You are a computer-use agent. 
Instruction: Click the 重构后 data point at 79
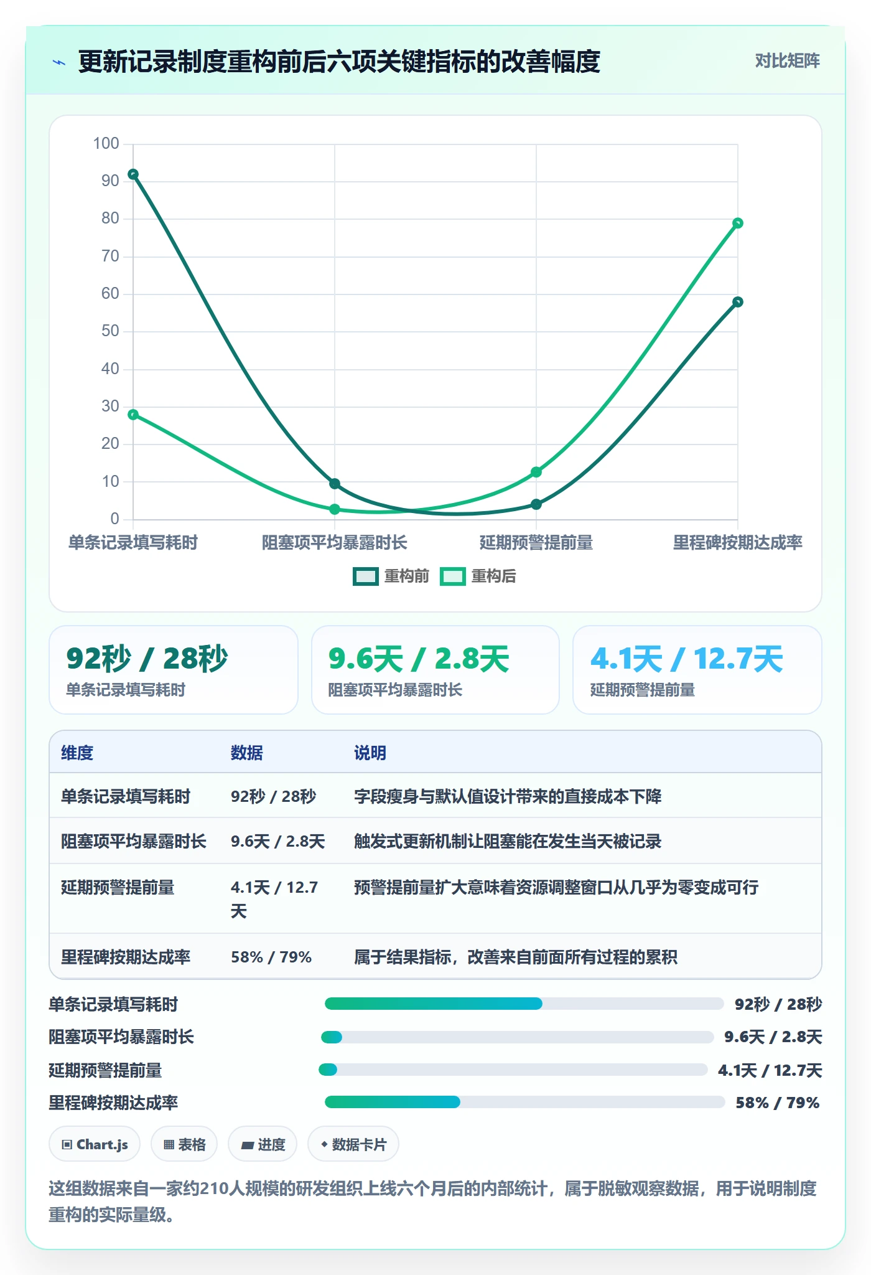pyautogui.click(x=738, y=223)
